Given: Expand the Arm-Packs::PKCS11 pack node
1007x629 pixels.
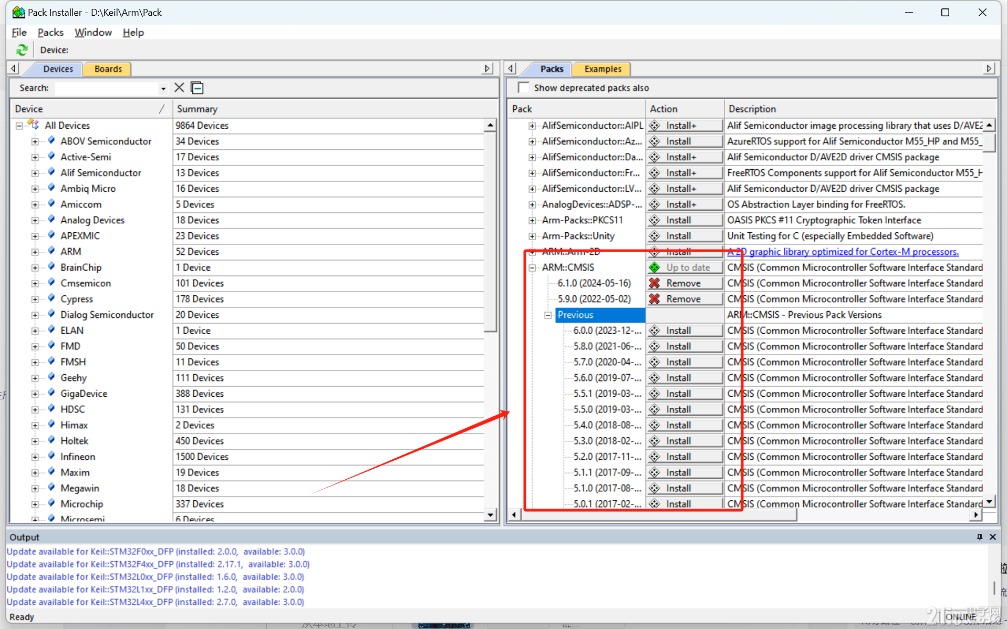Looking at the screenshot, I should point(532,220).
